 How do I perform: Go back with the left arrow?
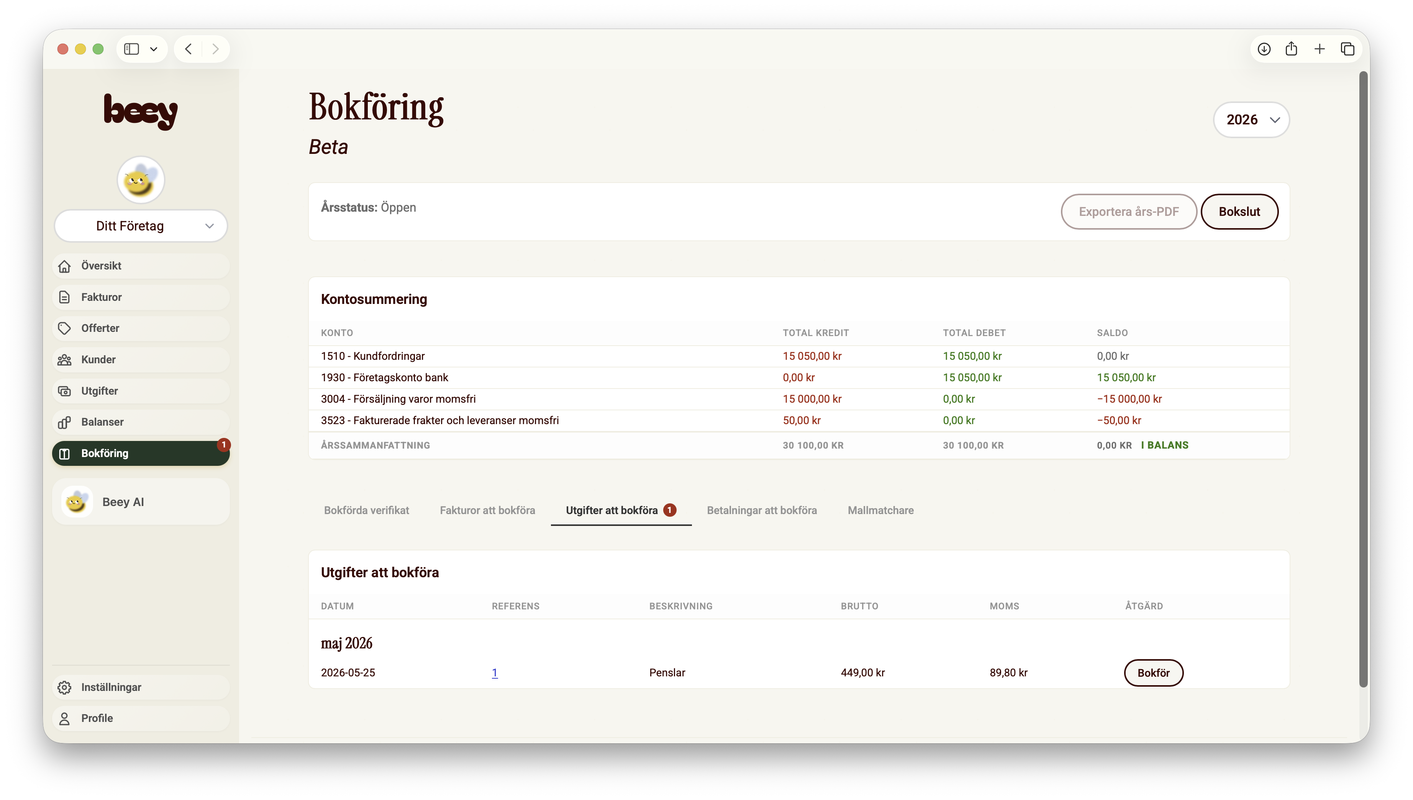(x=189, y=49)
